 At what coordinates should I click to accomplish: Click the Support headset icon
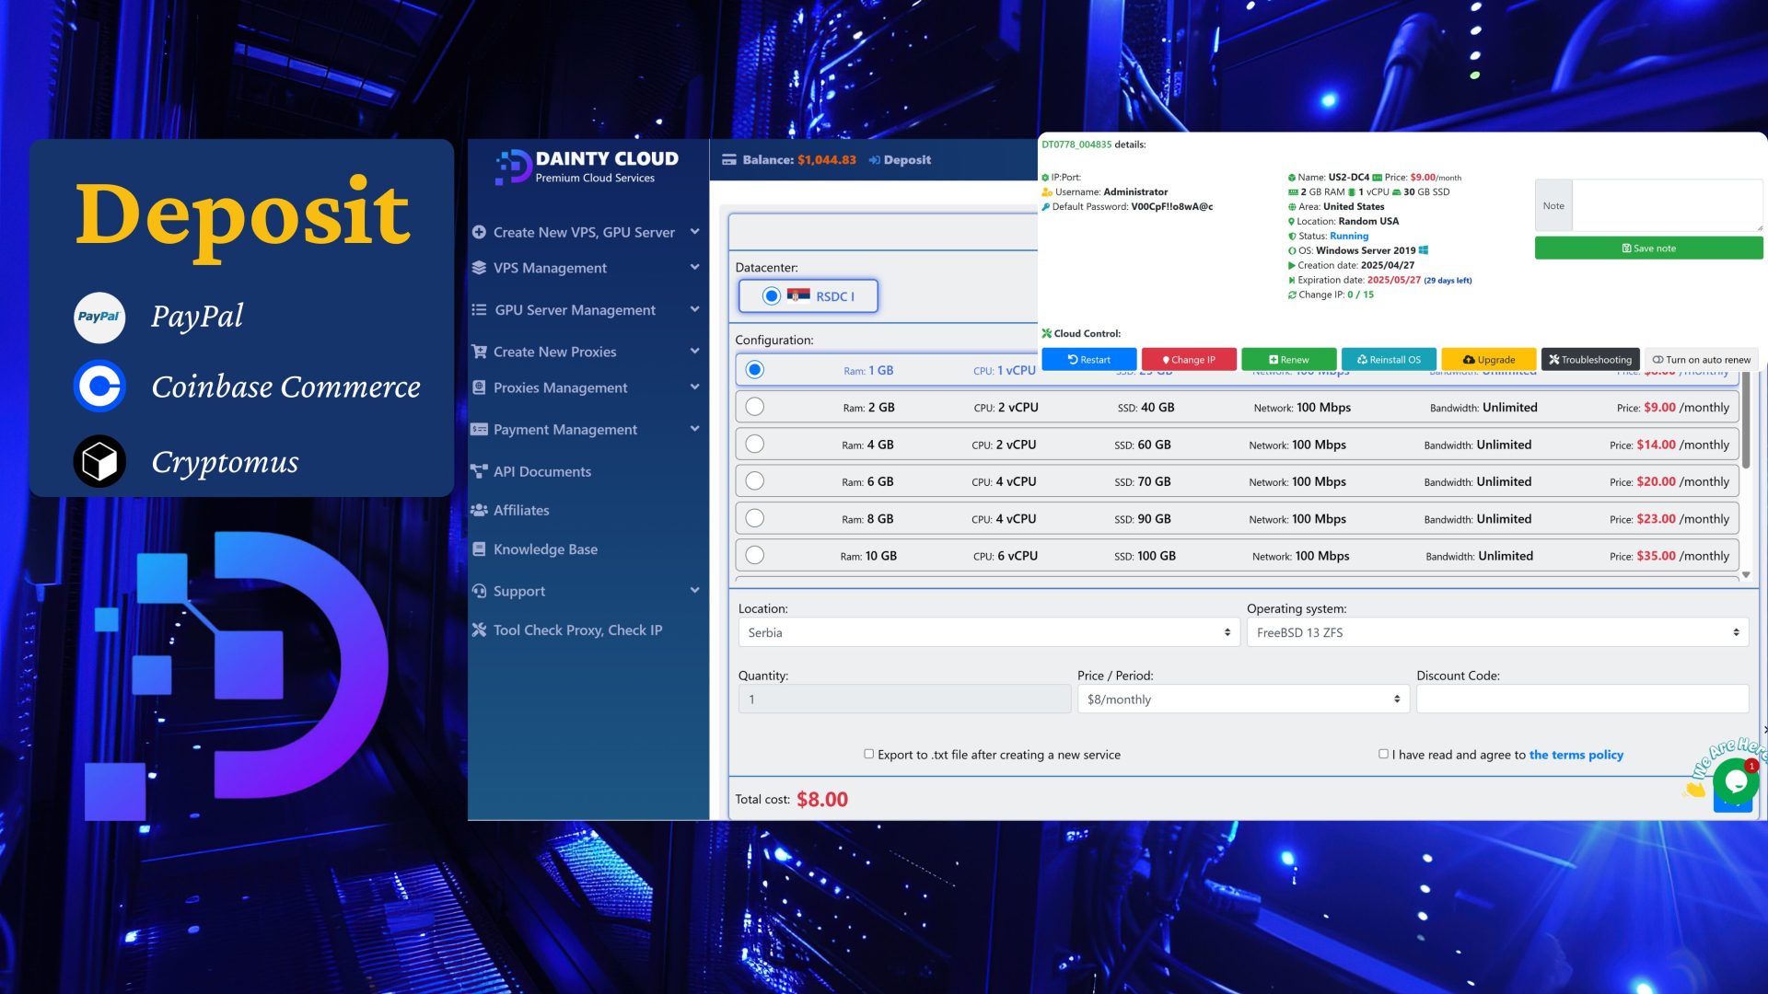tap(479, 591)
